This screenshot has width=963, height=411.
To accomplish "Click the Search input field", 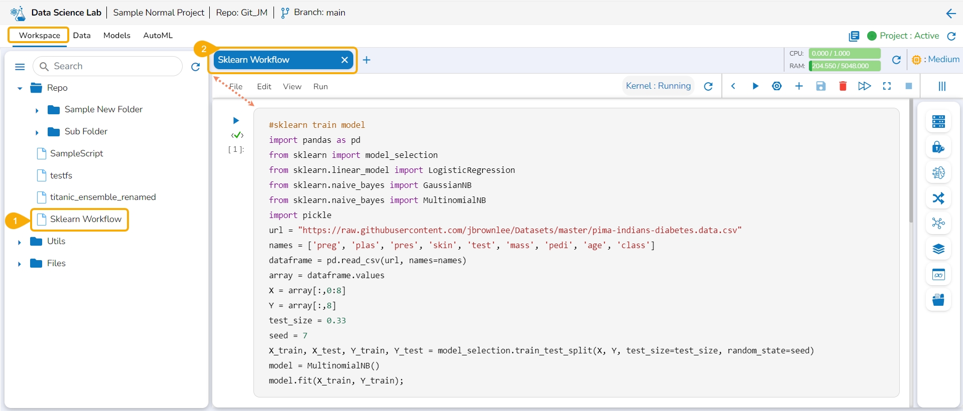I will pyautogui.click(x=113, y=66).
